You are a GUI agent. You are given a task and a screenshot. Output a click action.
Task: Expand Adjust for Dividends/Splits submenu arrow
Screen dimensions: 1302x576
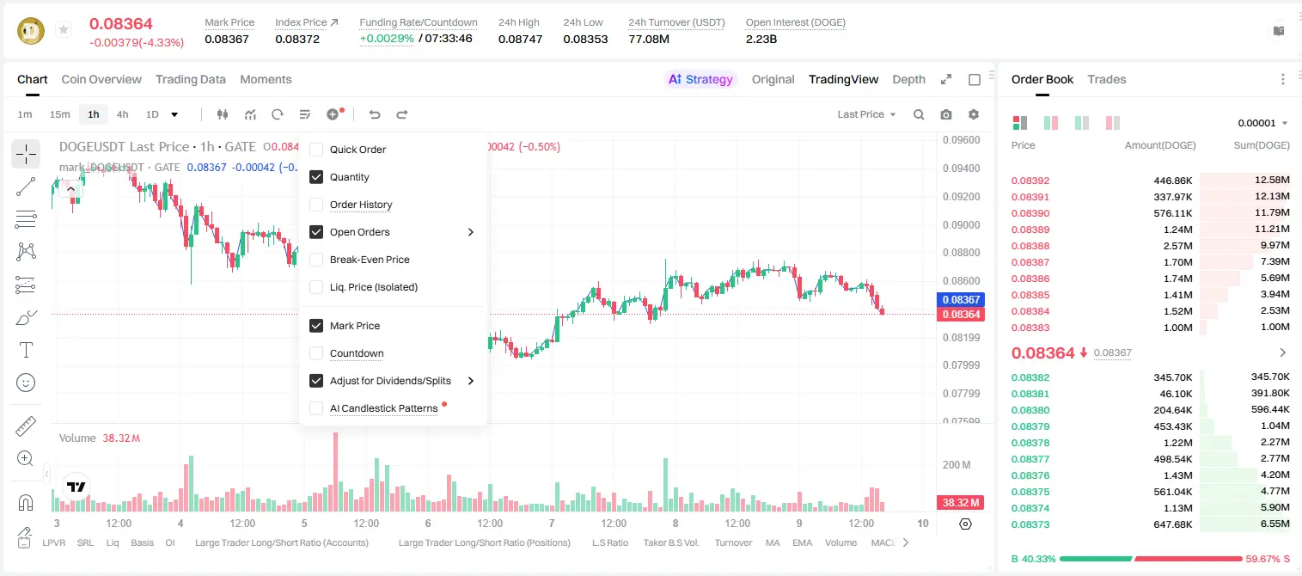pyautogui.click(x=470, y=381)
